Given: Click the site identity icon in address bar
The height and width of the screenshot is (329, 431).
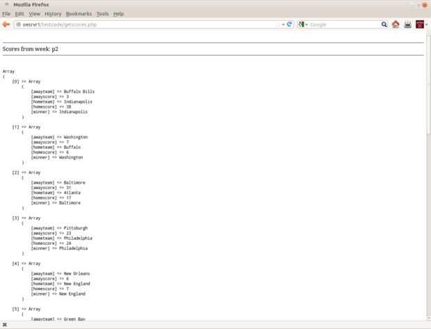Looking at the screenshot, I should point(18,24).
